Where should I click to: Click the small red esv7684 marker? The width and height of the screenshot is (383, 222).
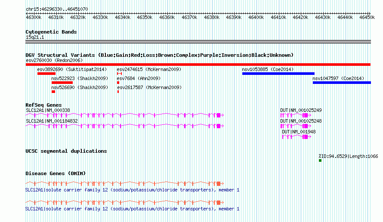(118, 83)
